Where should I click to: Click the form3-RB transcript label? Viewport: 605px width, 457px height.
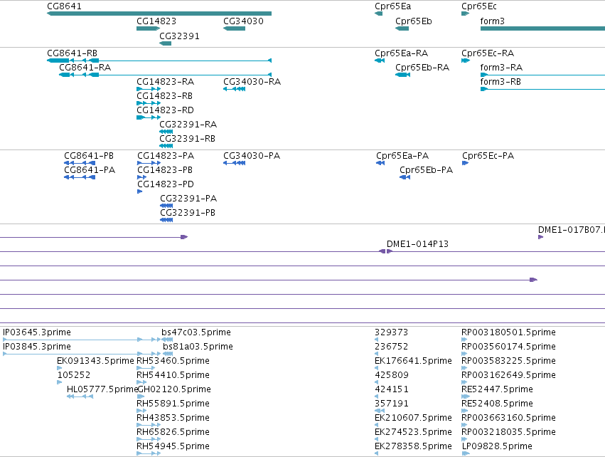tap(500, 82)
